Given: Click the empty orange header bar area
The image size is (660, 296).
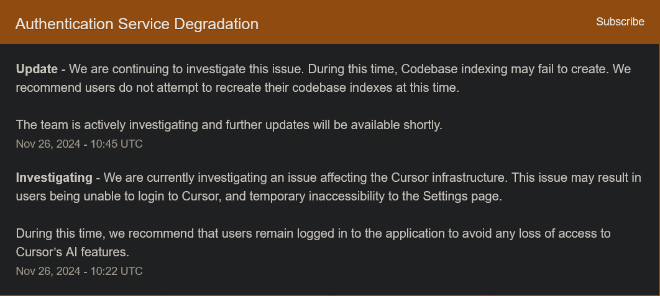Looking at the screenshot, I should (x=421, y=22).
